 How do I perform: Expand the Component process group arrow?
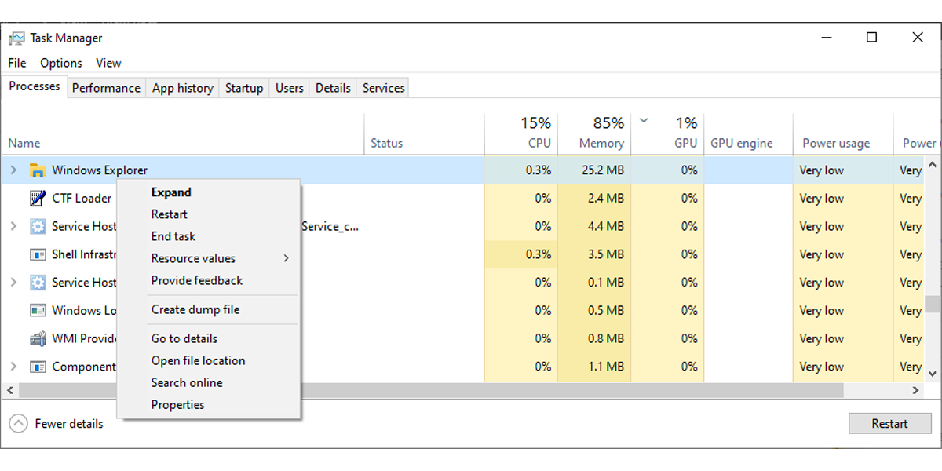13,367
